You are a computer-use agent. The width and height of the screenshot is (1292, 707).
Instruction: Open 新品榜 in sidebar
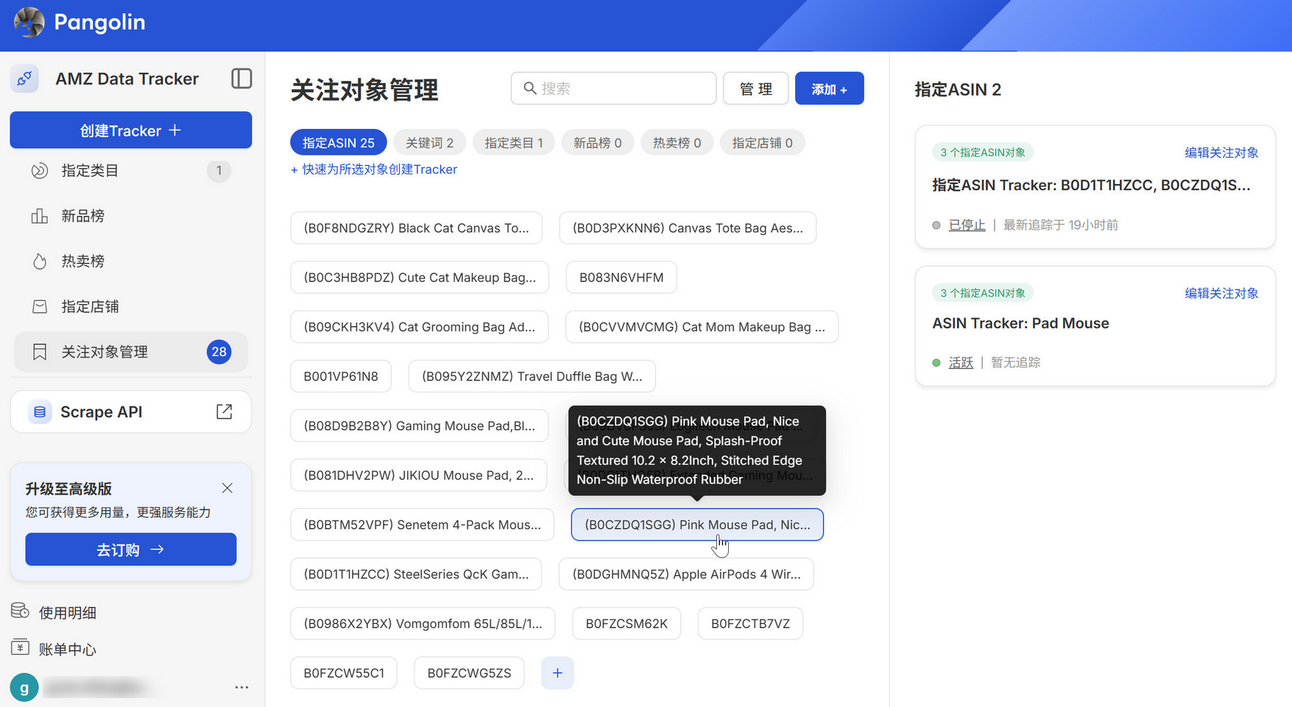coord(82,216)
